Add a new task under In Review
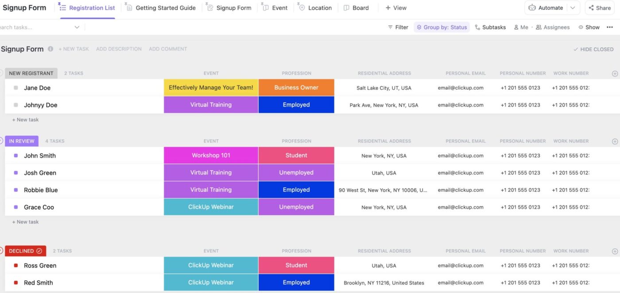Screen dimensions: 620x293 coord(25,221)
